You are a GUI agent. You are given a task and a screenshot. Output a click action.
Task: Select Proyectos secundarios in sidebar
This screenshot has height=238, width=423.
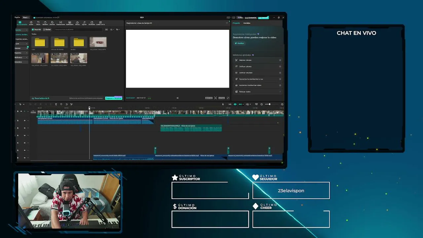tap(21, 39)
